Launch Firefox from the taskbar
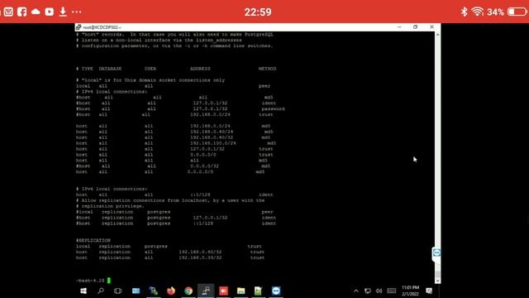The image size is (529, 298). [171, 291]
